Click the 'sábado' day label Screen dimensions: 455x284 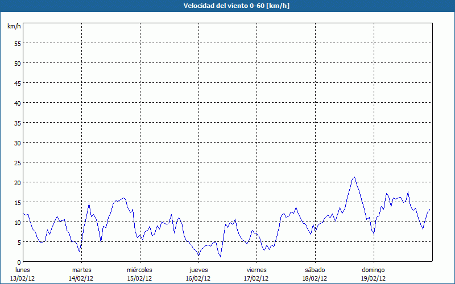[x=315, y=270]
